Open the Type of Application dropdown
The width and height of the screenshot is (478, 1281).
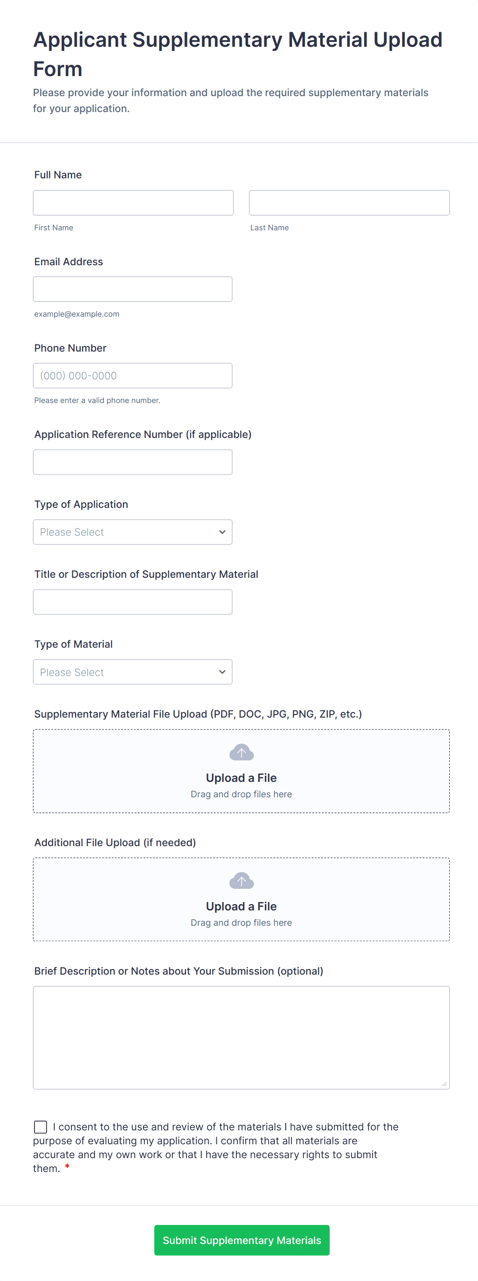(133, 532)
